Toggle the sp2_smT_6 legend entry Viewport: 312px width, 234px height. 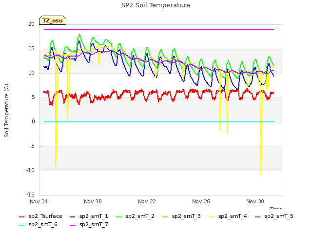[x=38, y=225]
